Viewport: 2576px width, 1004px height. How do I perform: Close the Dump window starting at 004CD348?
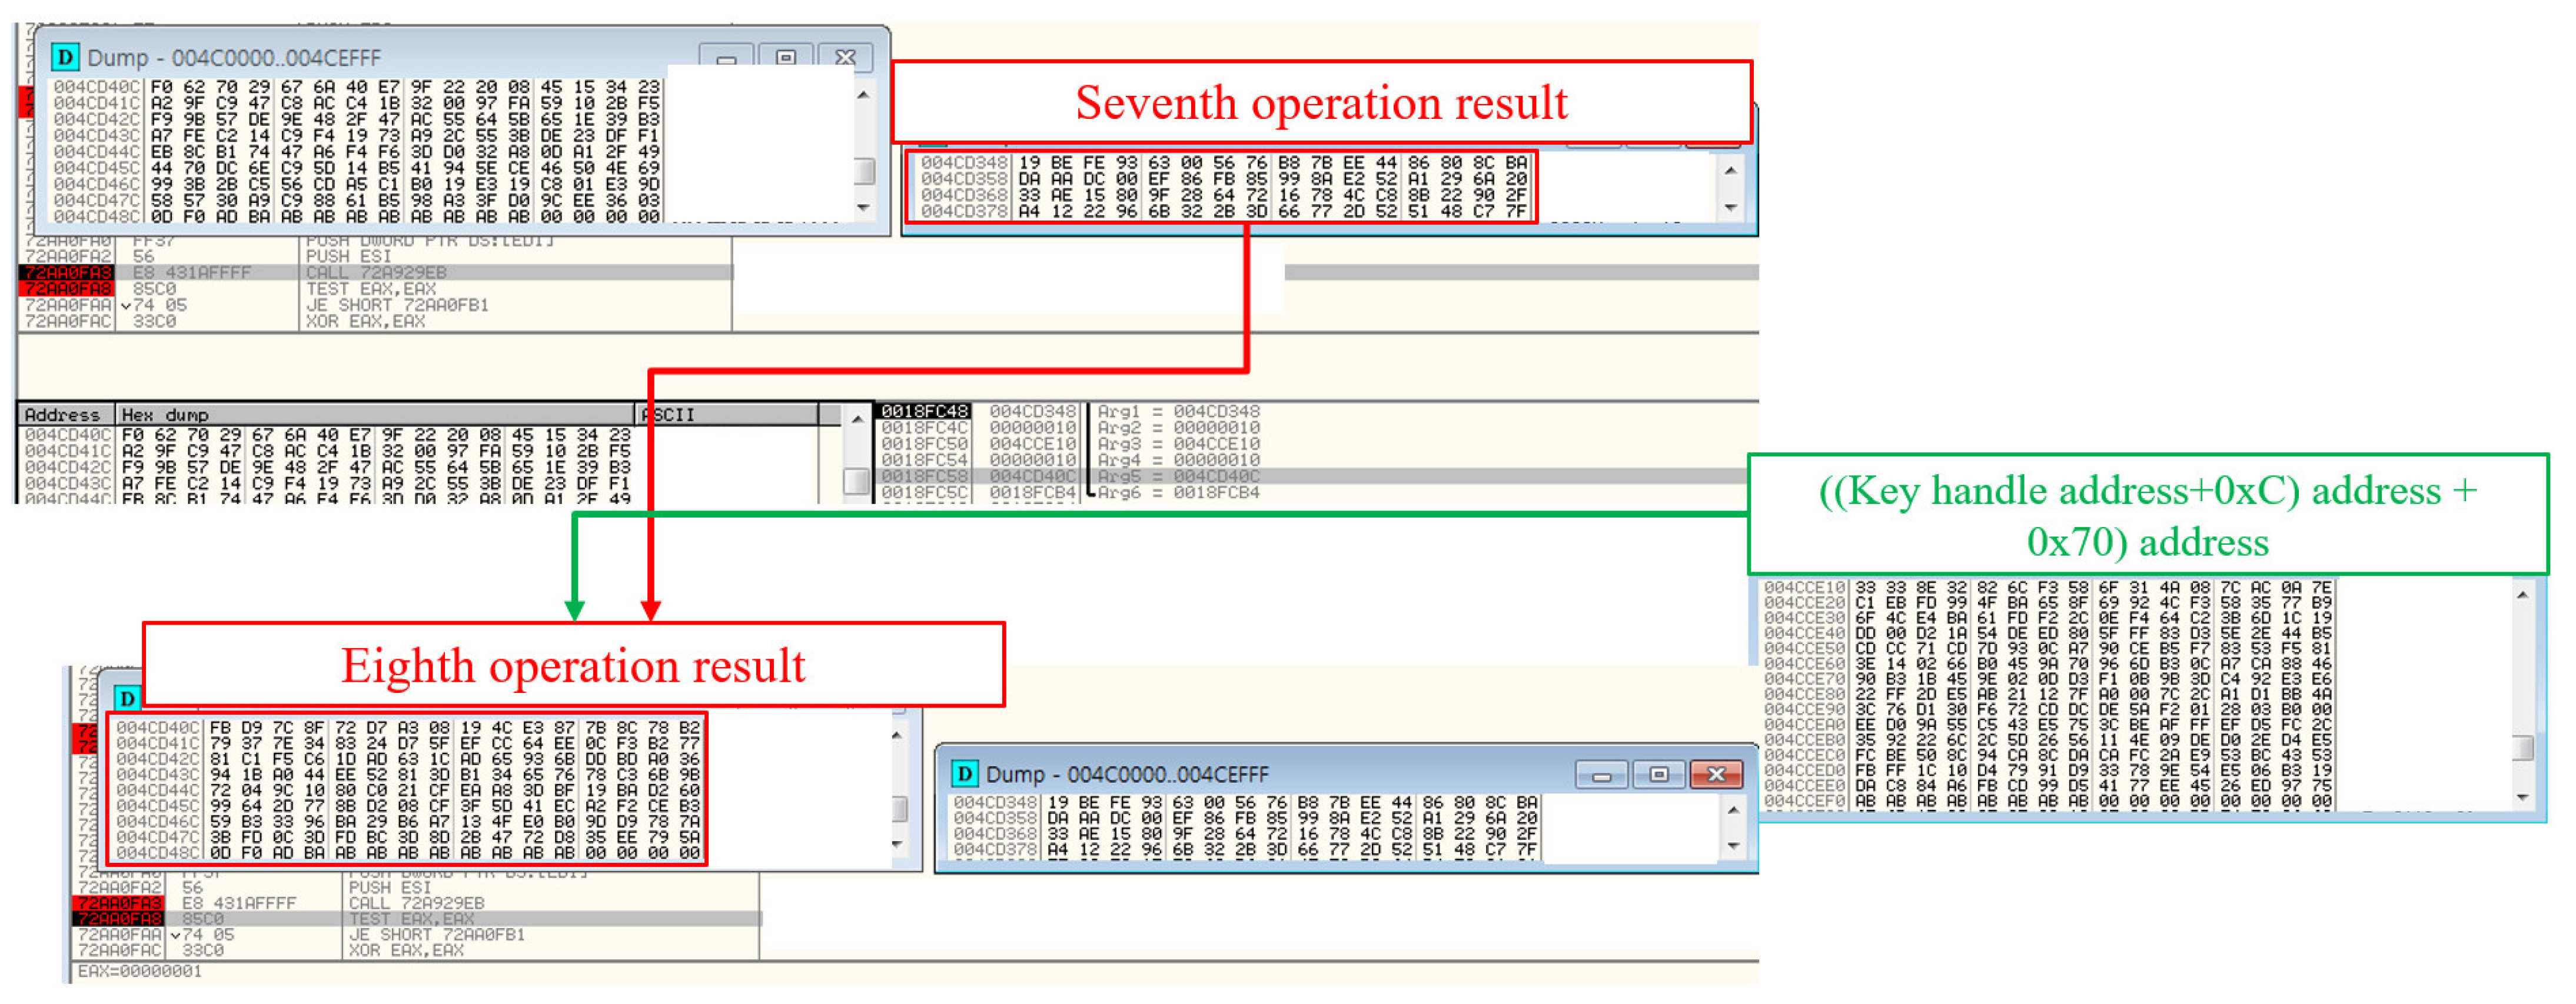click(1717, 774)
